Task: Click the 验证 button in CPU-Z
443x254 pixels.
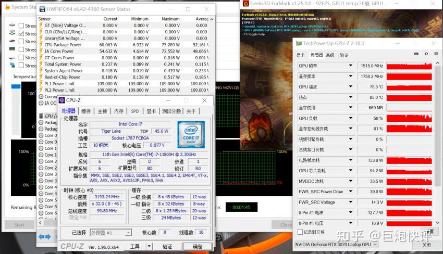Action: click(167, 246)
